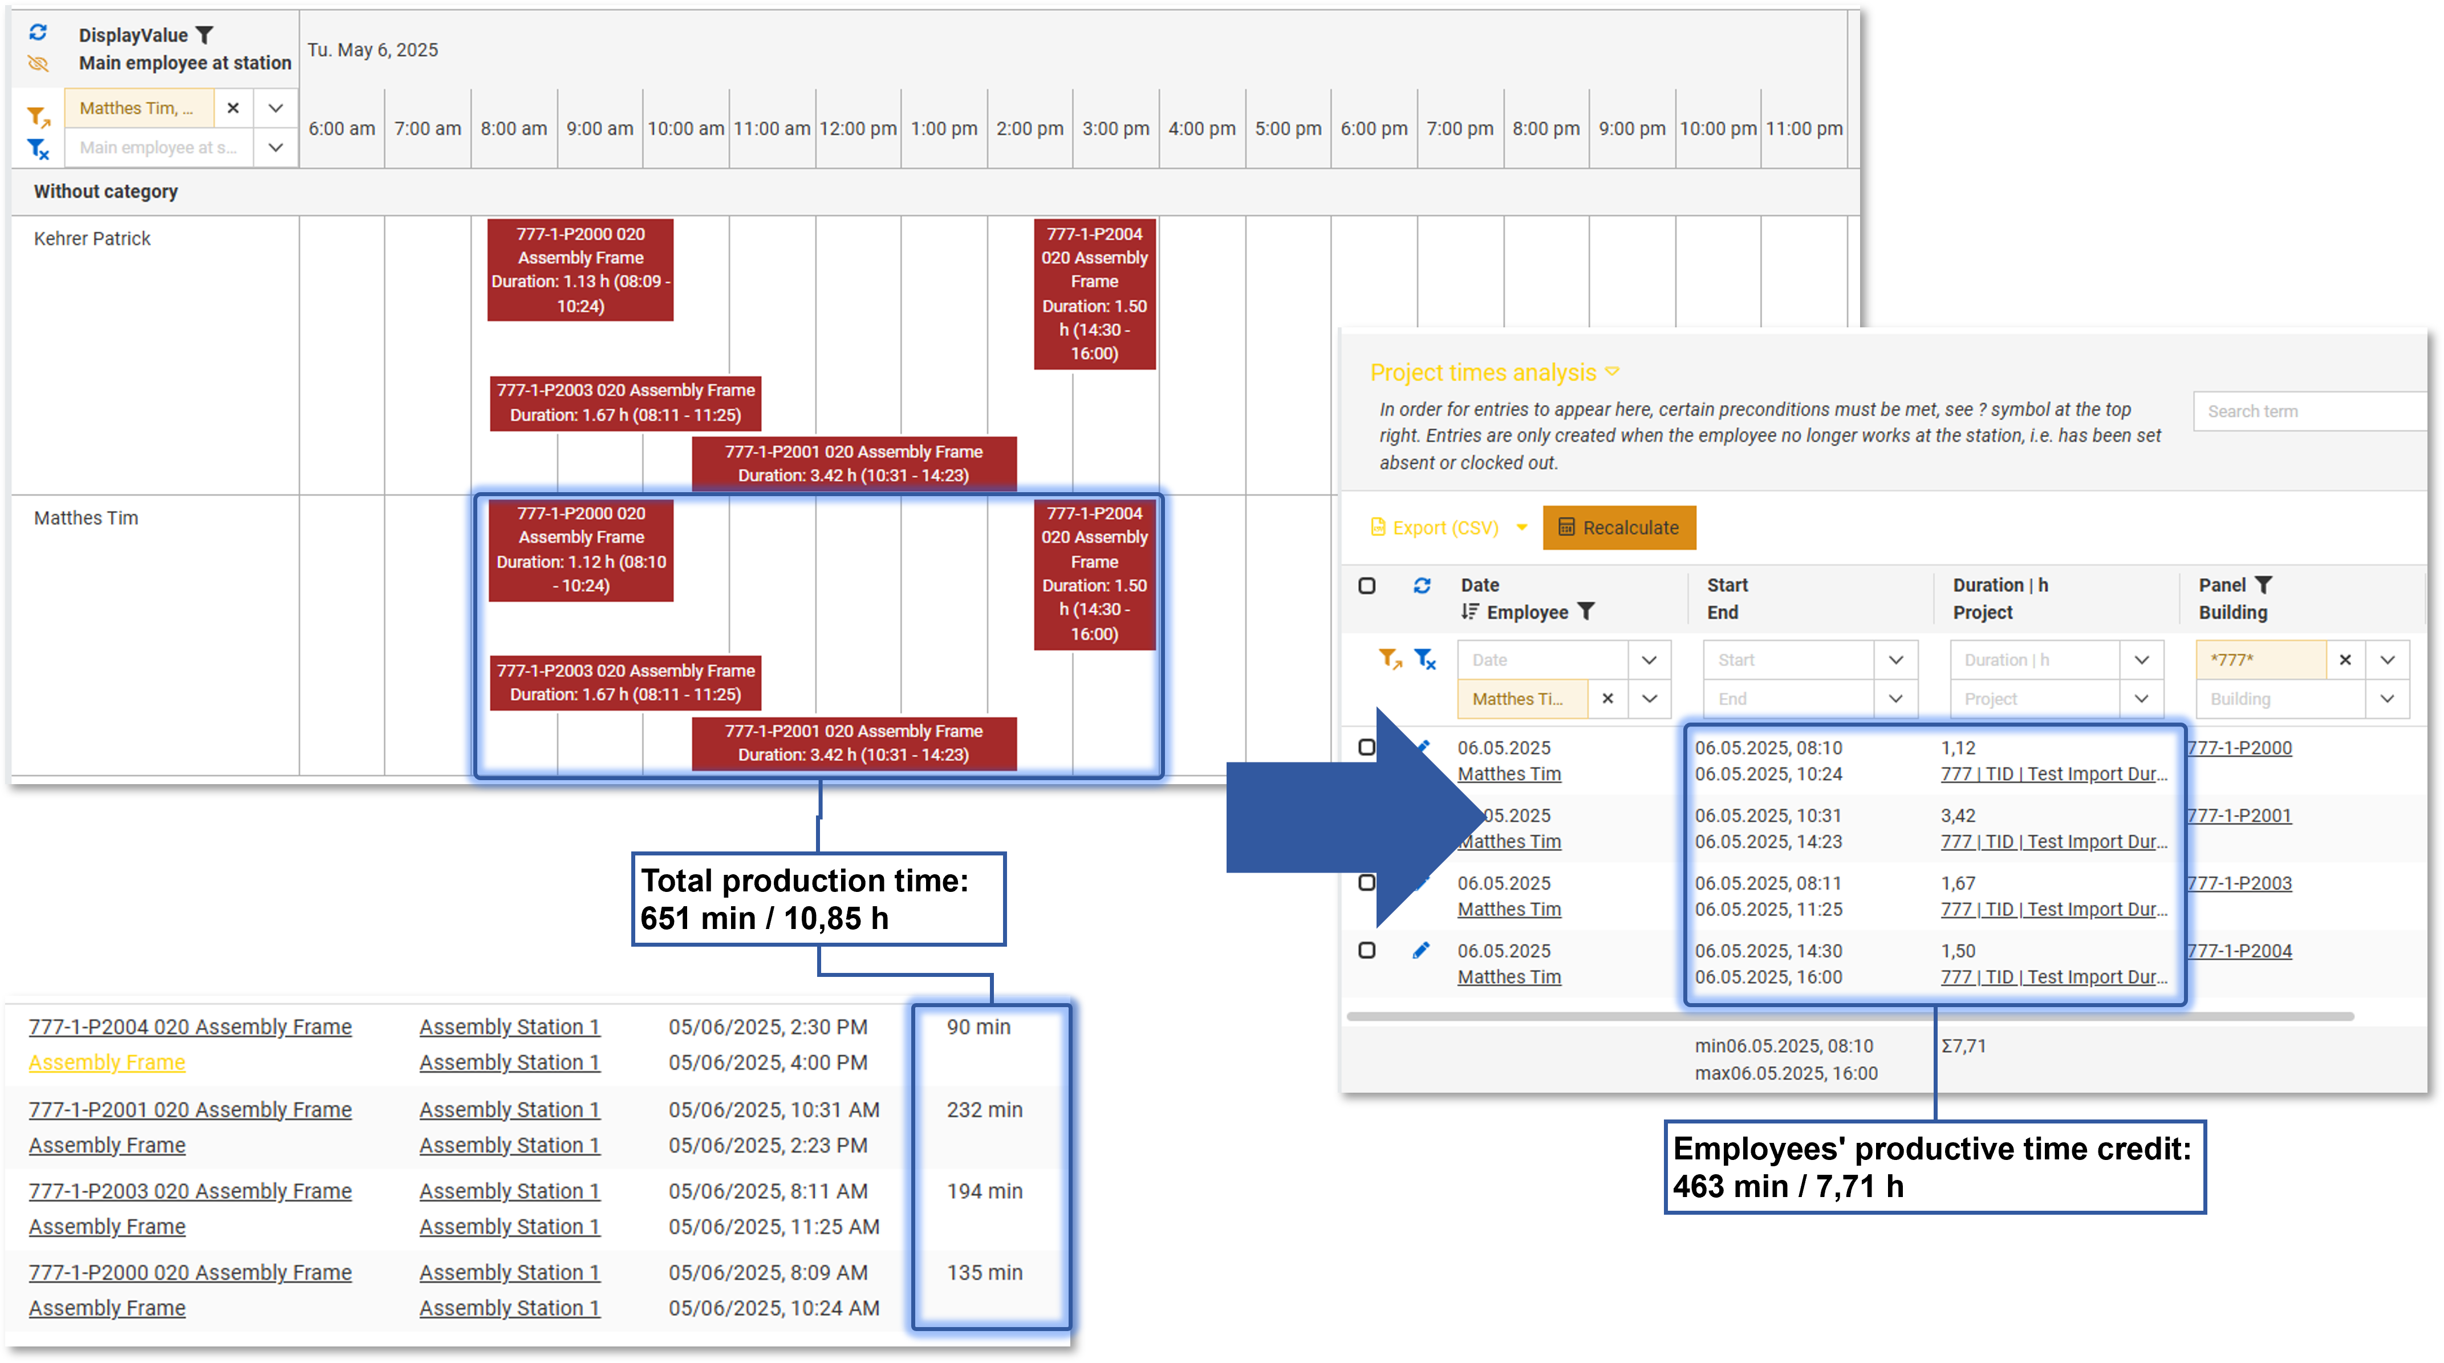Open panel link 777-1-P2000

point(2239,748)
